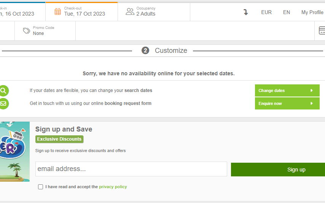Image resolution: width=325 pixels, height=203 pixels.
Task: Open the My Profile menu
Action: [x=312, y=12]
